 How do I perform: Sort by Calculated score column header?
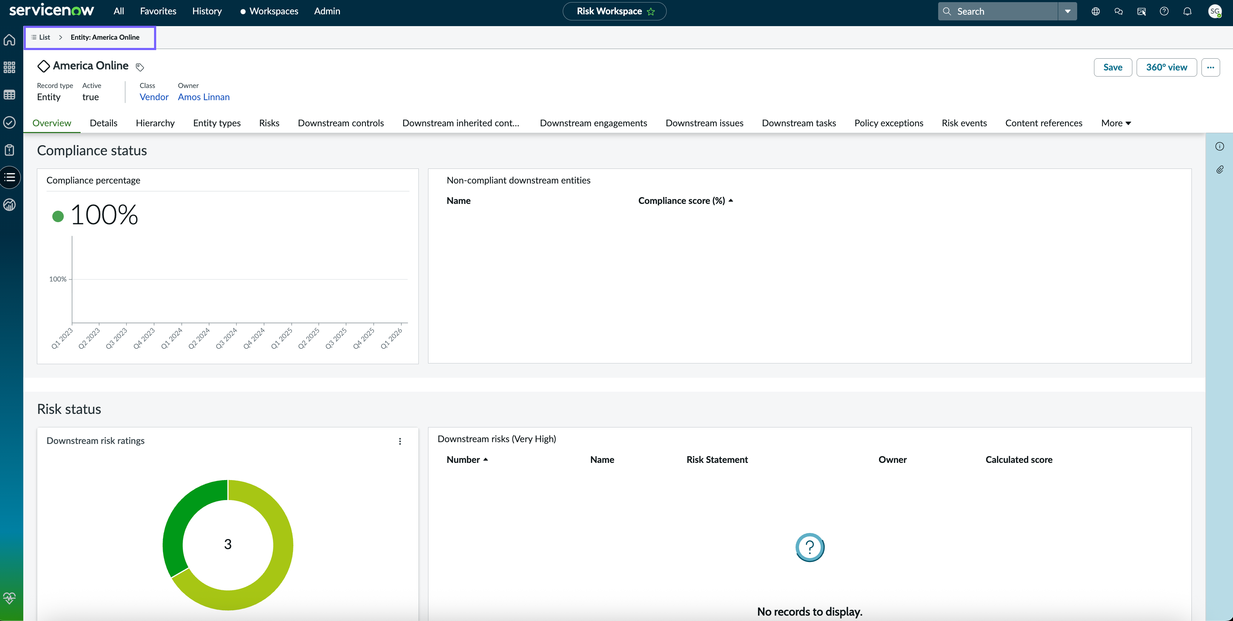(1018, 459)
